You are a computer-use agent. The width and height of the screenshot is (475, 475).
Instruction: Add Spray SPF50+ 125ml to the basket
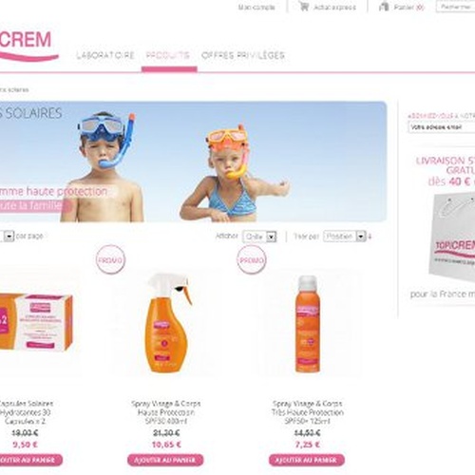click(307, 460)
